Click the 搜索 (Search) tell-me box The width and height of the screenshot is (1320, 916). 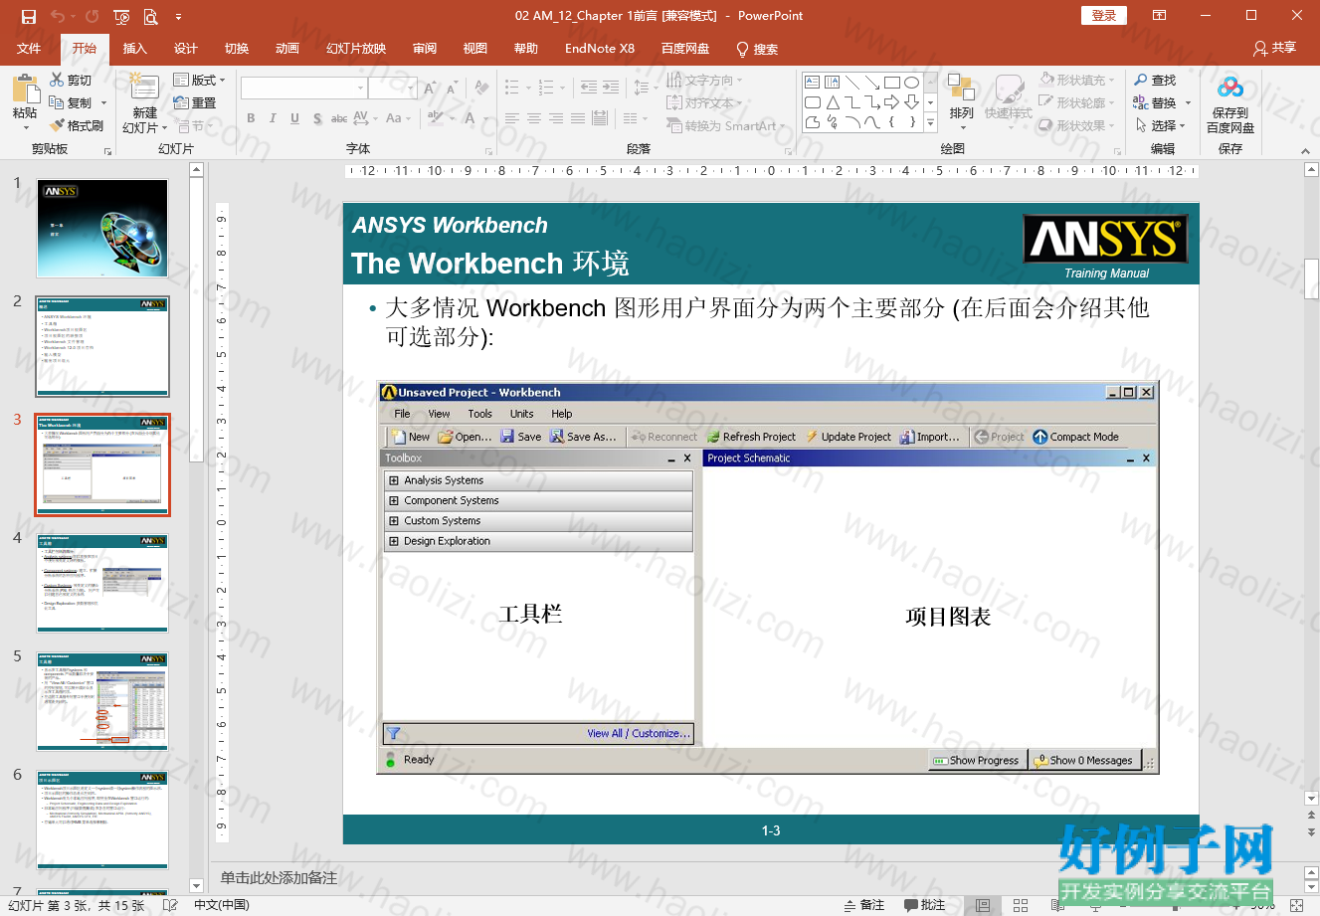pyautogui.click(x=757, y=49)
